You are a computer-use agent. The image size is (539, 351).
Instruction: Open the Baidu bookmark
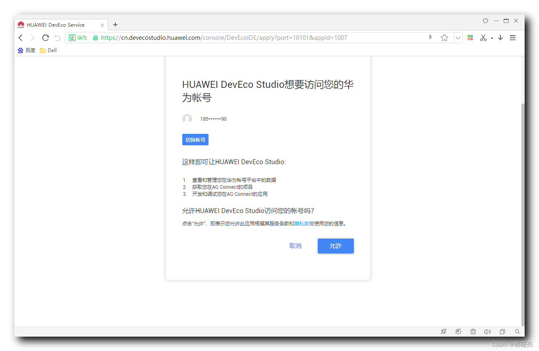[x=27, y=50]
